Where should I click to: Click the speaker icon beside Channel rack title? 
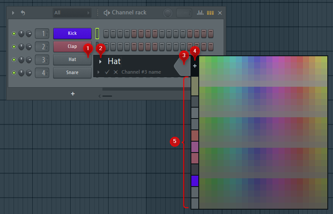[x=106, y=13]
